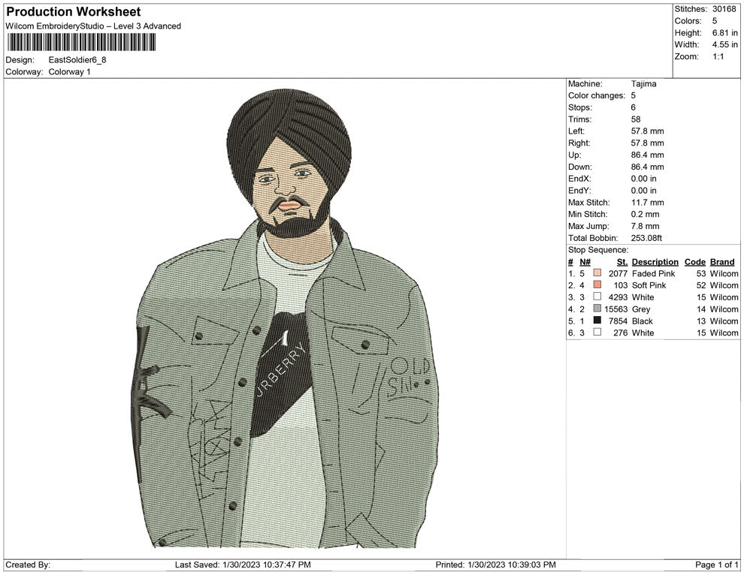Click the 'St.' column header

[622, 262]
